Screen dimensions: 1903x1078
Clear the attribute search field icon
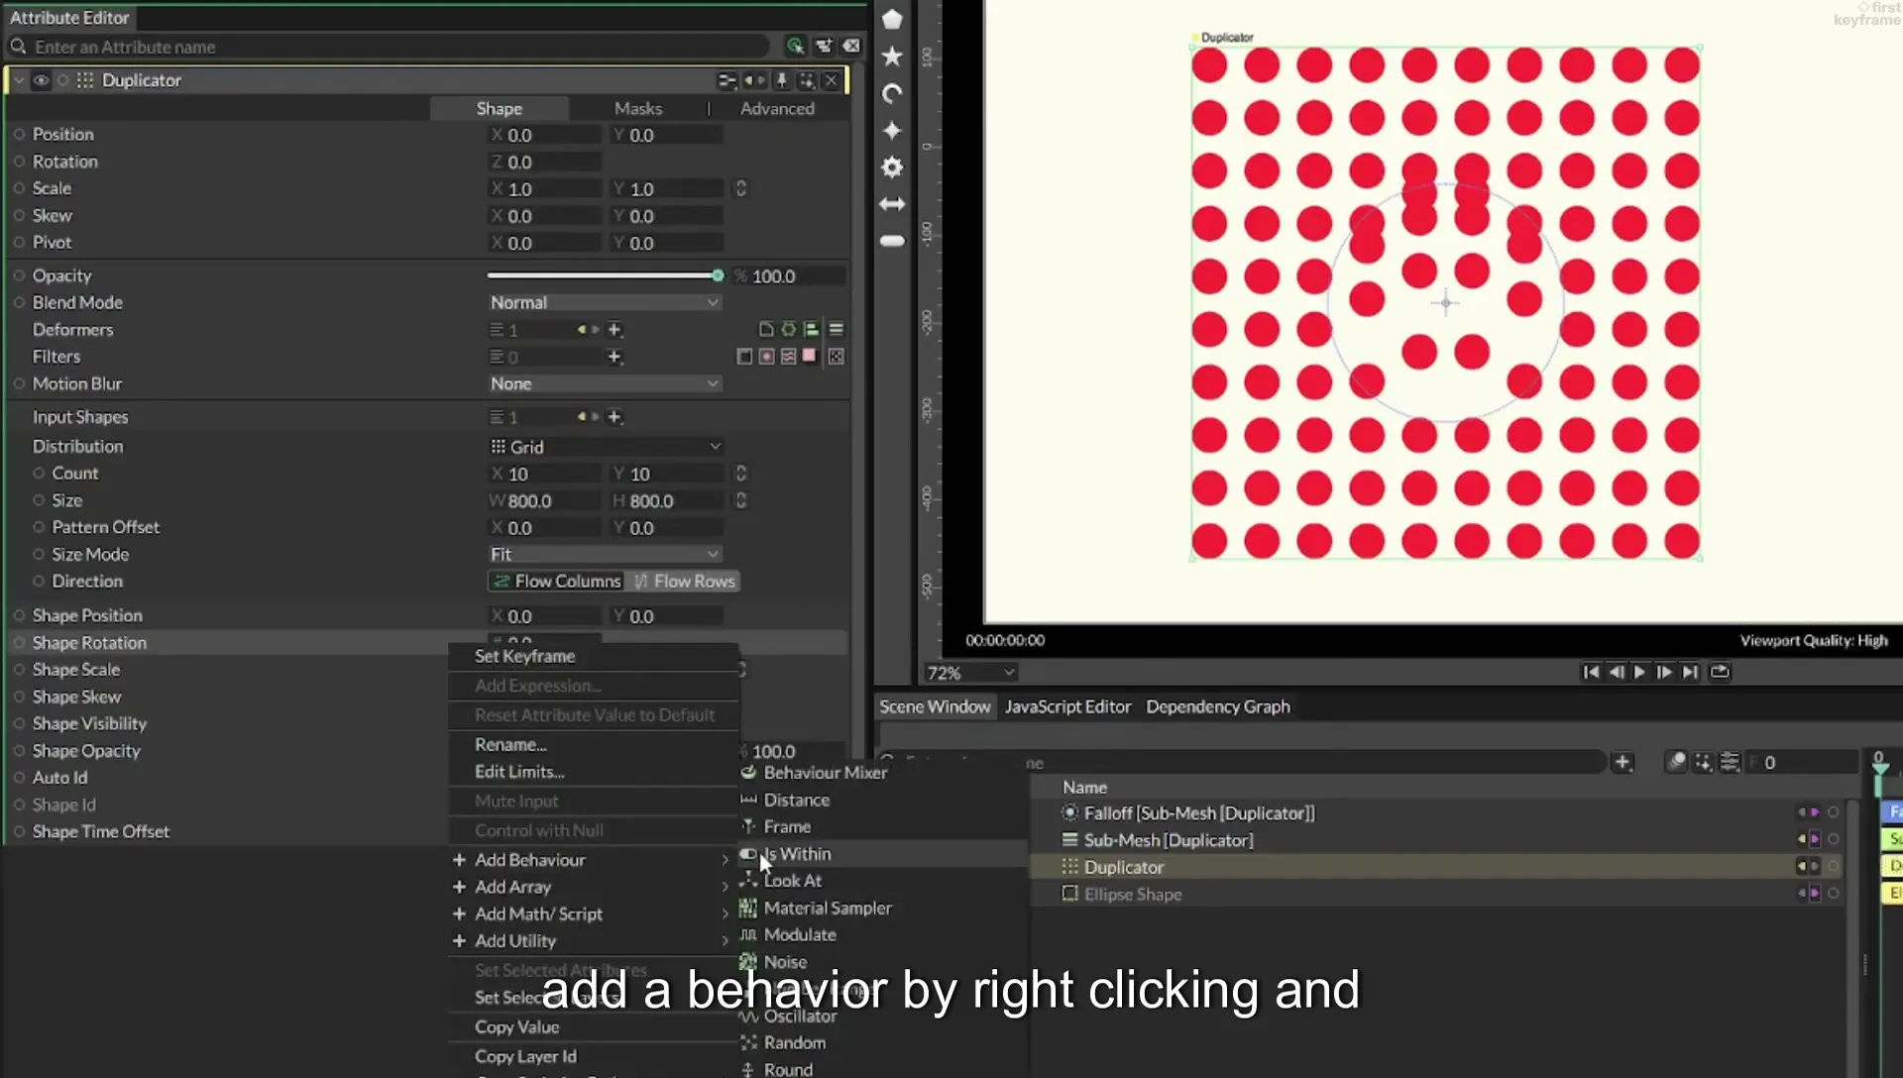[x=851, y=46]
